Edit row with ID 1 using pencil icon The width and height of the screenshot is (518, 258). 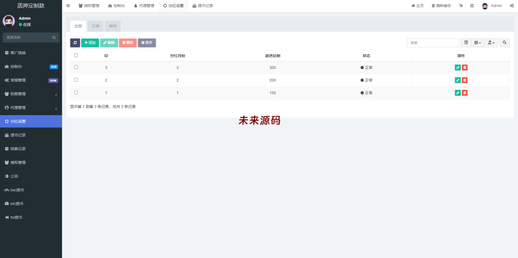[x=457, y=93]
